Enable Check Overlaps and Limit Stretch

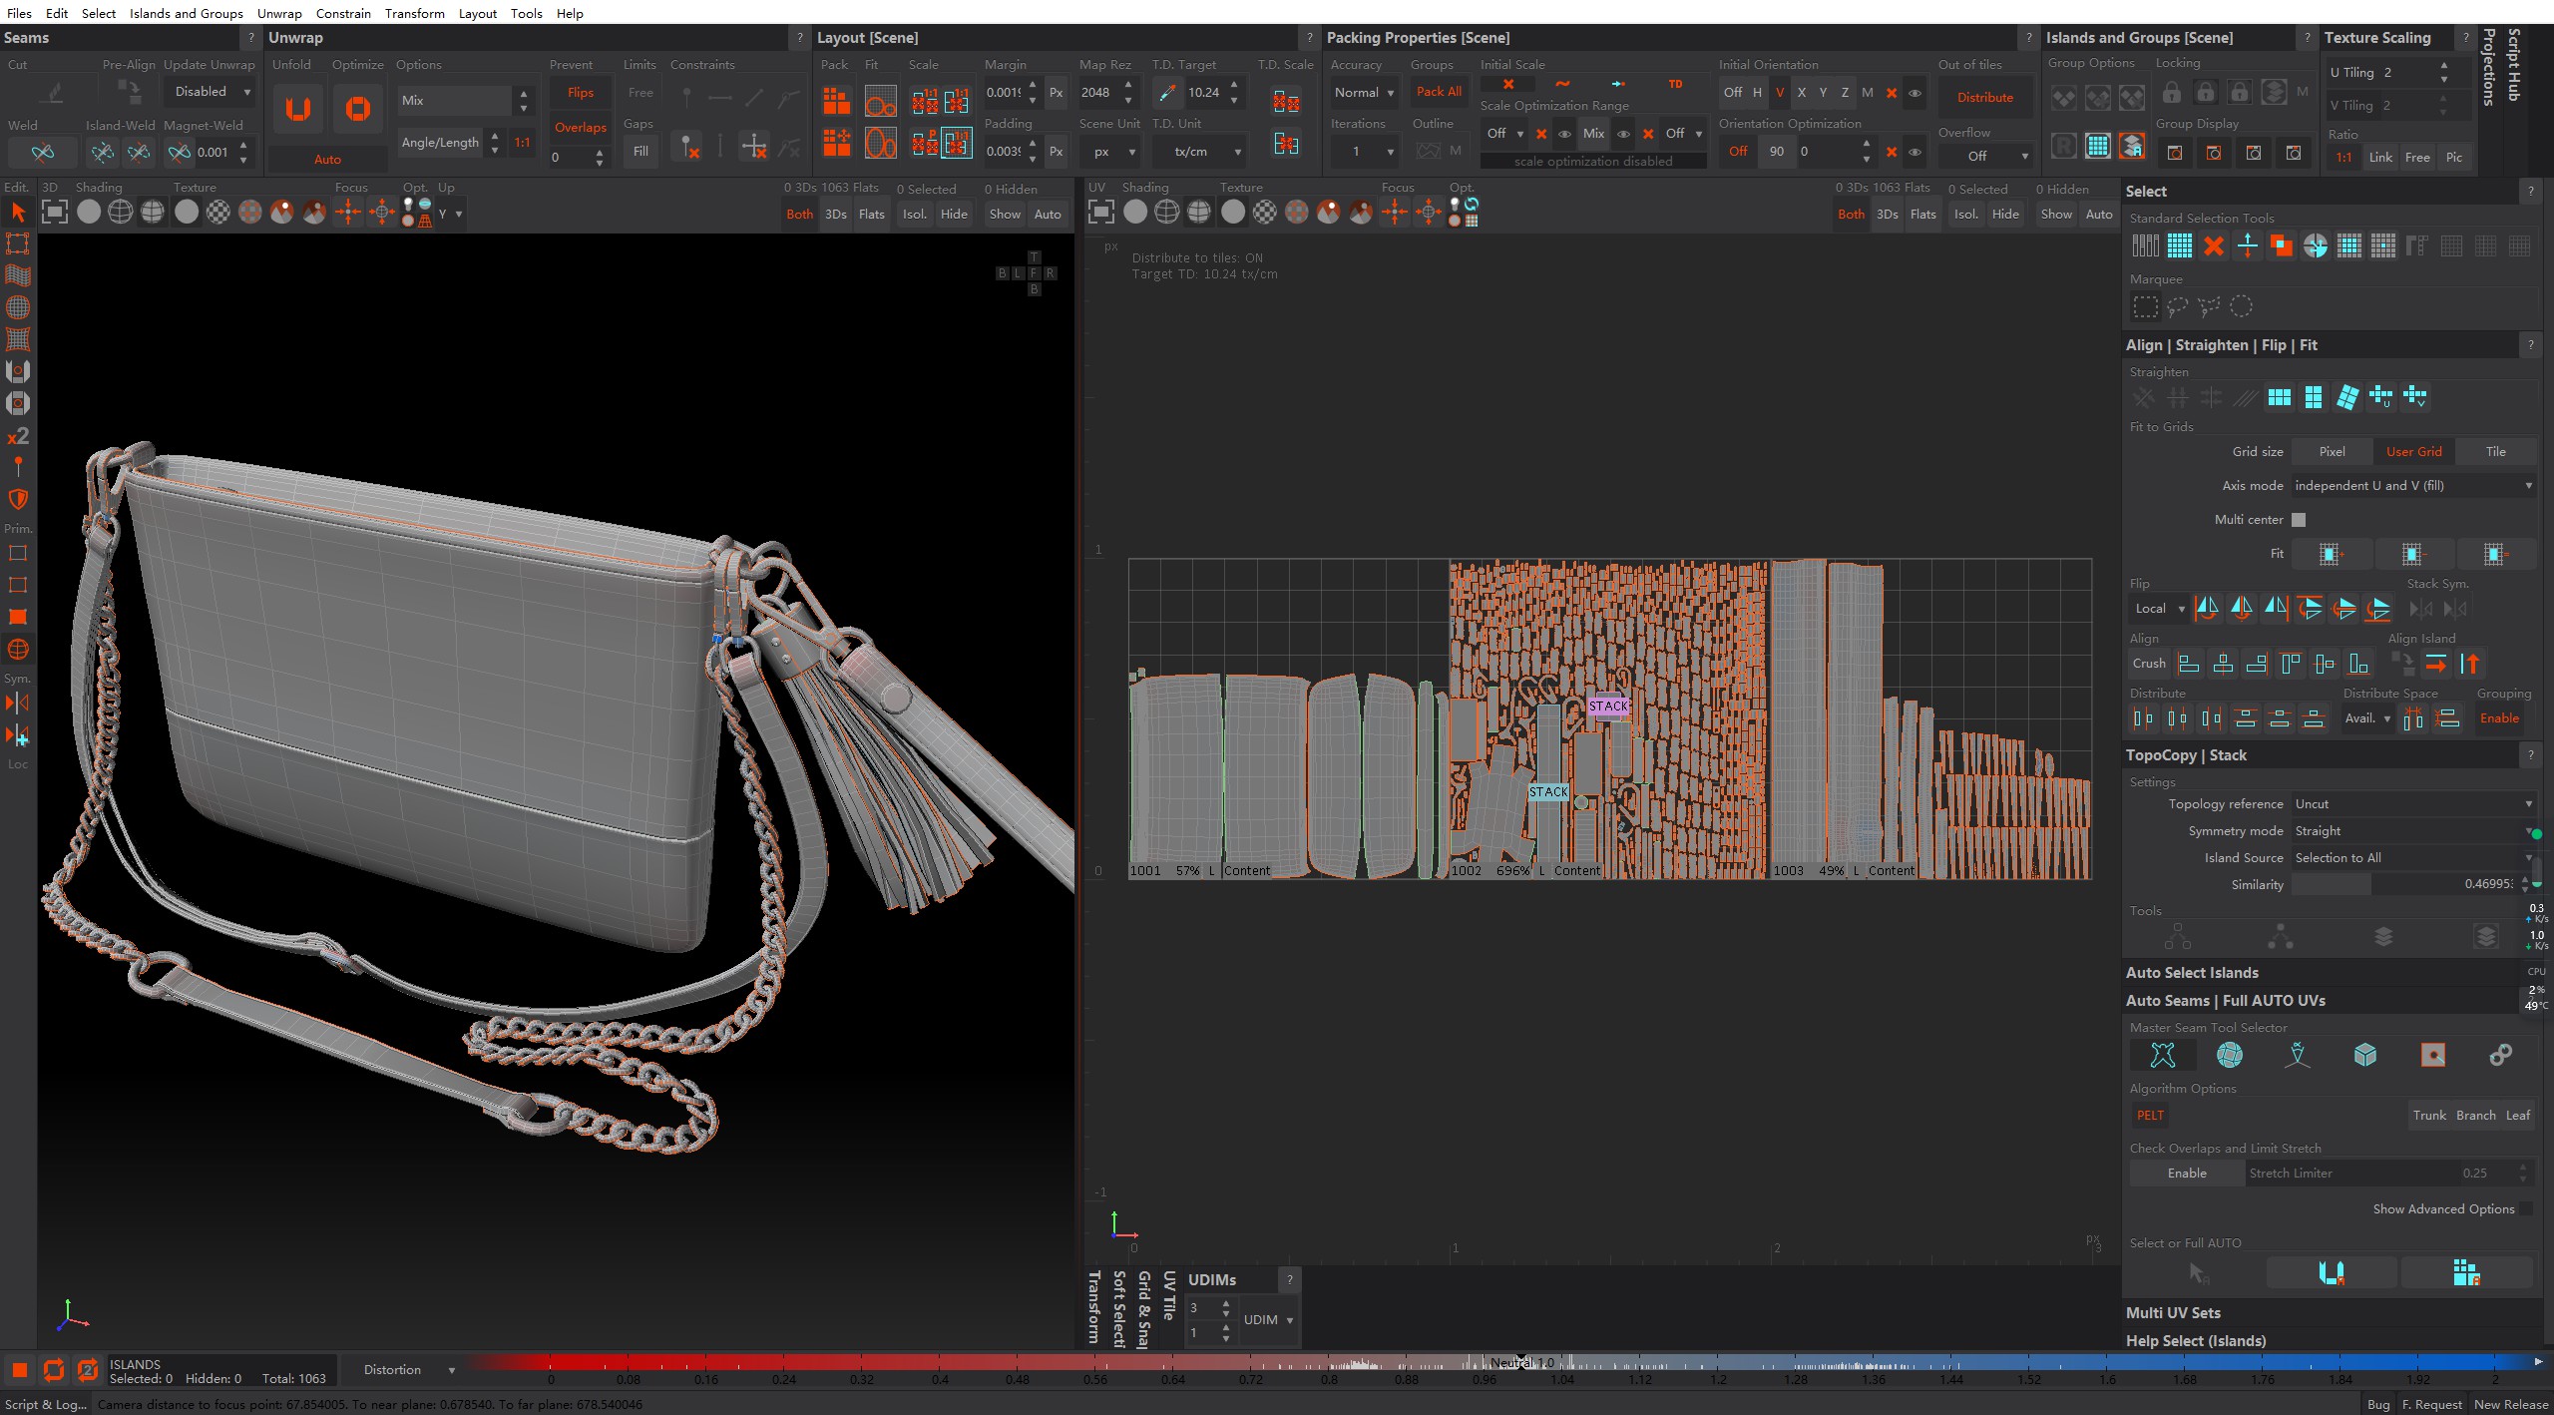click(2187, 1174)
